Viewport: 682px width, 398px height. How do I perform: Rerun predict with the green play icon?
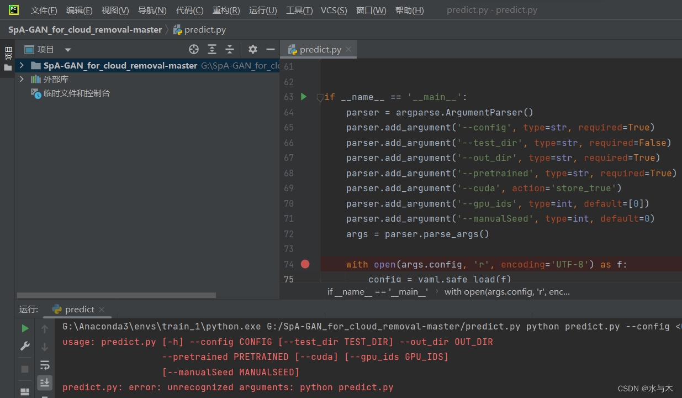coord(24,328)
